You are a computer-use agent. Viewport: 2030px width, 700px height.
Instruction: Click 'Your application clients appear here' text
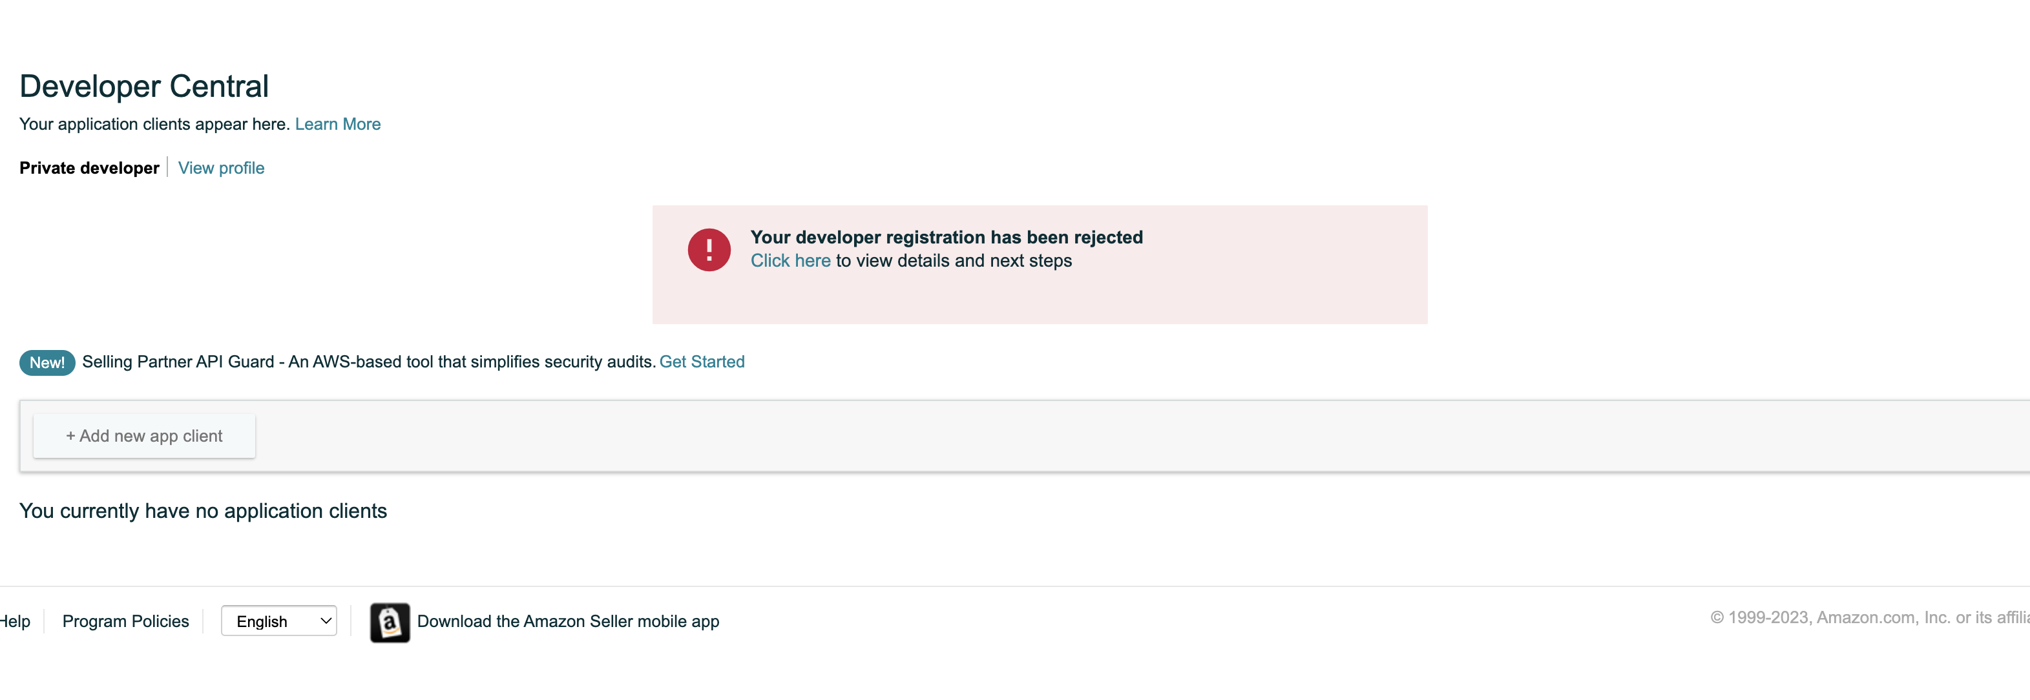point(154,125)
